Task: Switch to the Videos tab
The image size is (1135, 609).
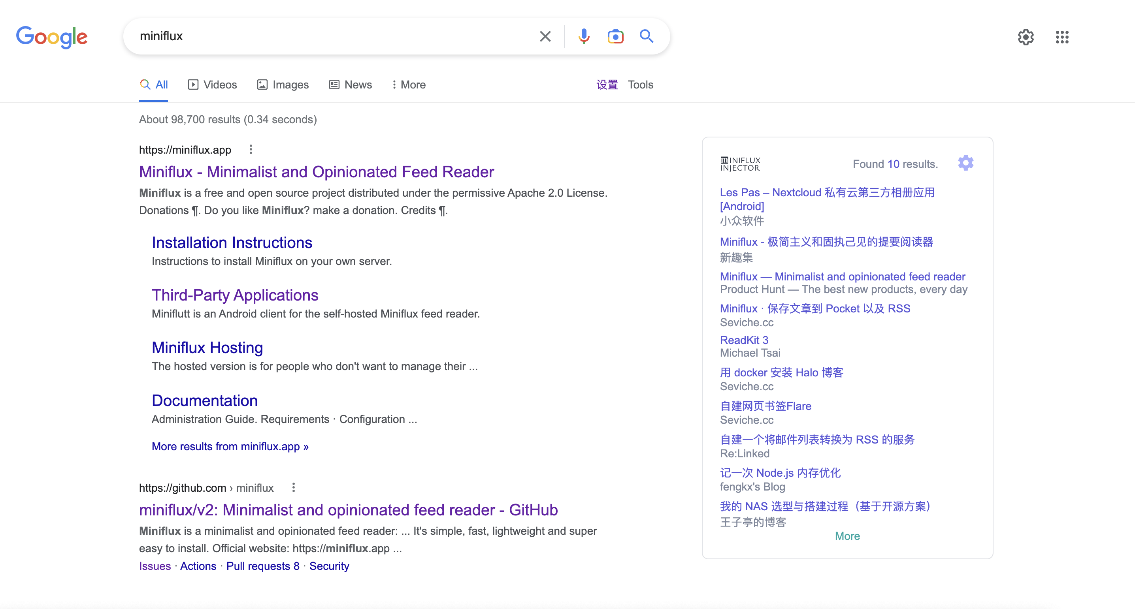Action: click(x=212, y=85)
